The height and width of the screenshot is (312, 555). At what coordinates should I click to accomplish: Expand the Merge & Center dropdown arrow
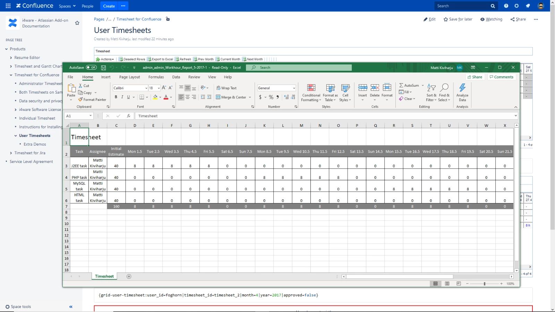tap(250, 97)
